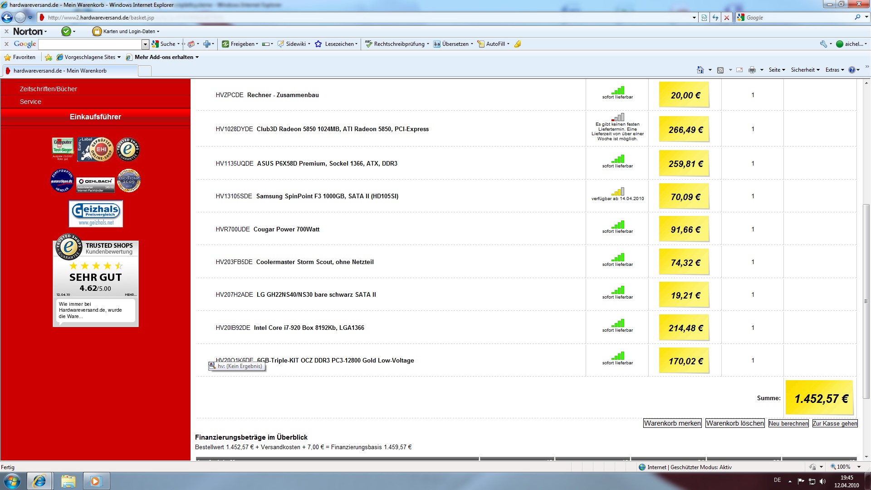Click Übersetzen in Google toolbar
This screenshot has width=871, height=490.
[x=453, y=44]
